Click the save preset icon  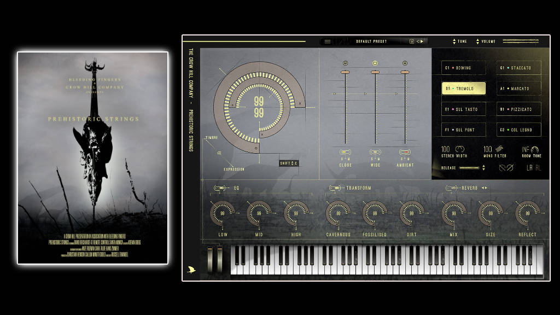411,41
